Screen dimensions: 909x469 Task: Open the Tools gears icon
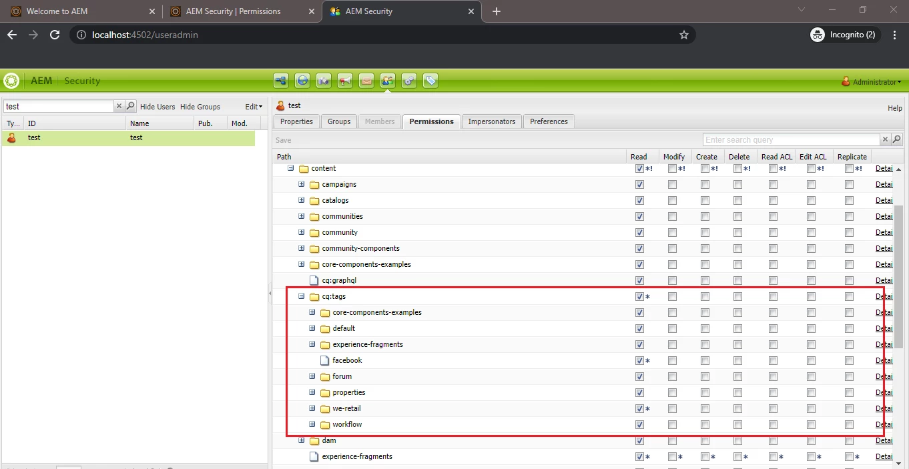(x=409, y=81)
